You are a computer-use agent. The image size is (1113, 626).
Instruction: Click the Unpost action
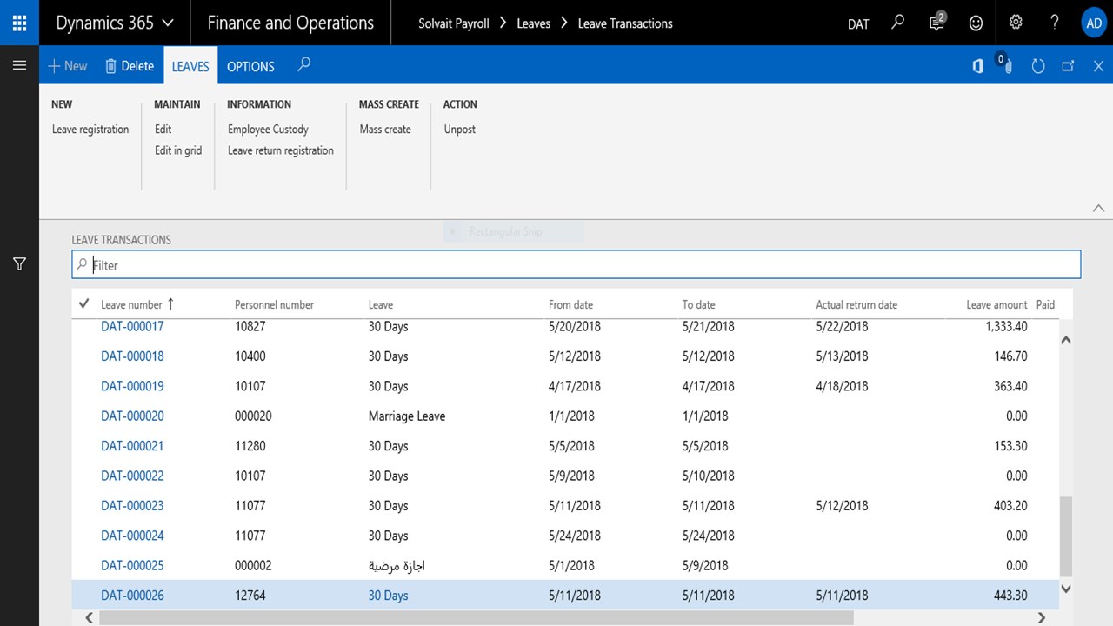point(460,130)
